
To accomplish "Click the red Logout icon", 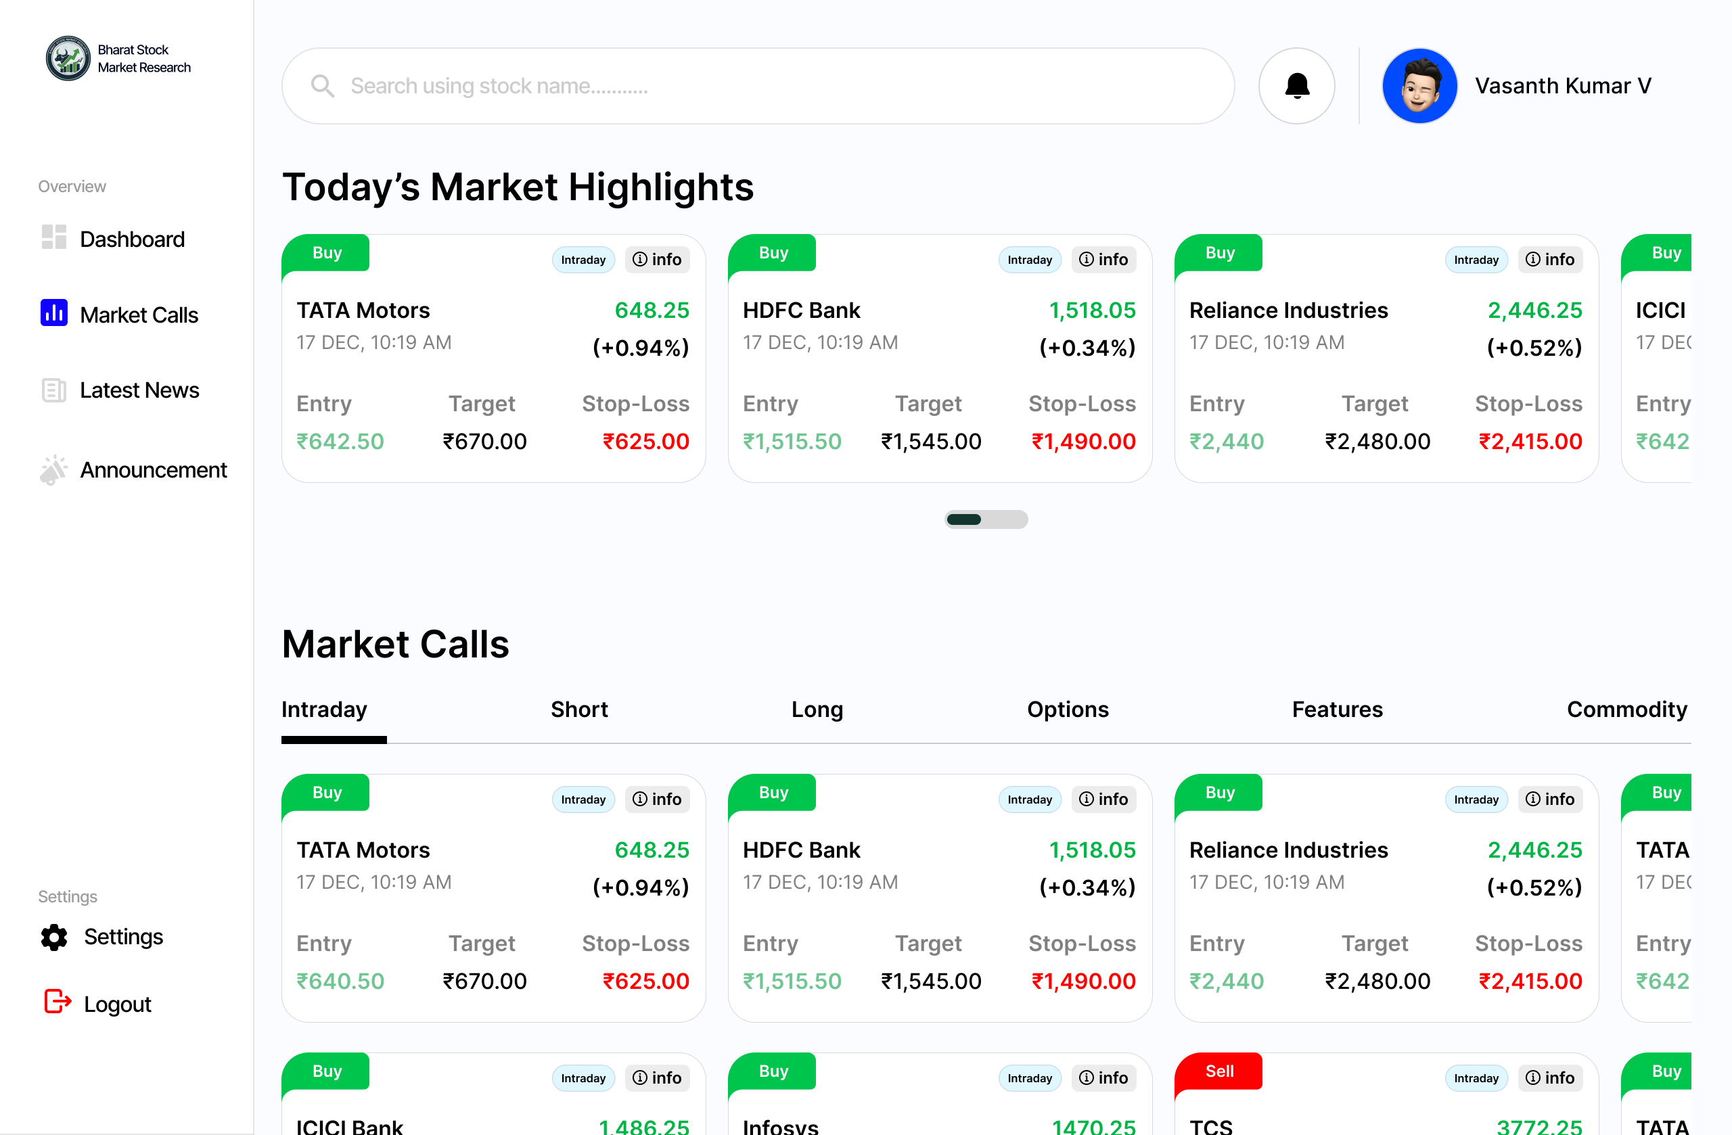I will click(57, 1002).
